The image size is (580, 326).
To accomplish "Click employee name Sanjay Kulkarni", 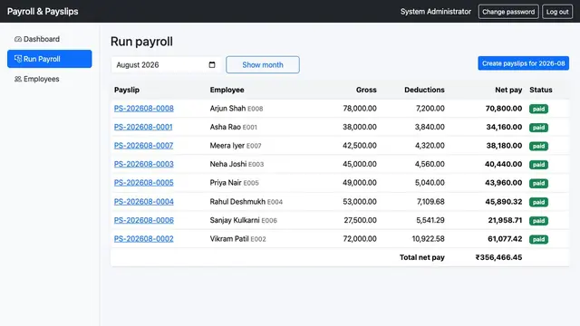I will pos(235,220).
